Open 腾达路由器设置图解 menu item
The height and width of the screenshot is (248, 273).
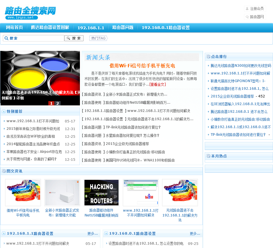tap(50, 28)
